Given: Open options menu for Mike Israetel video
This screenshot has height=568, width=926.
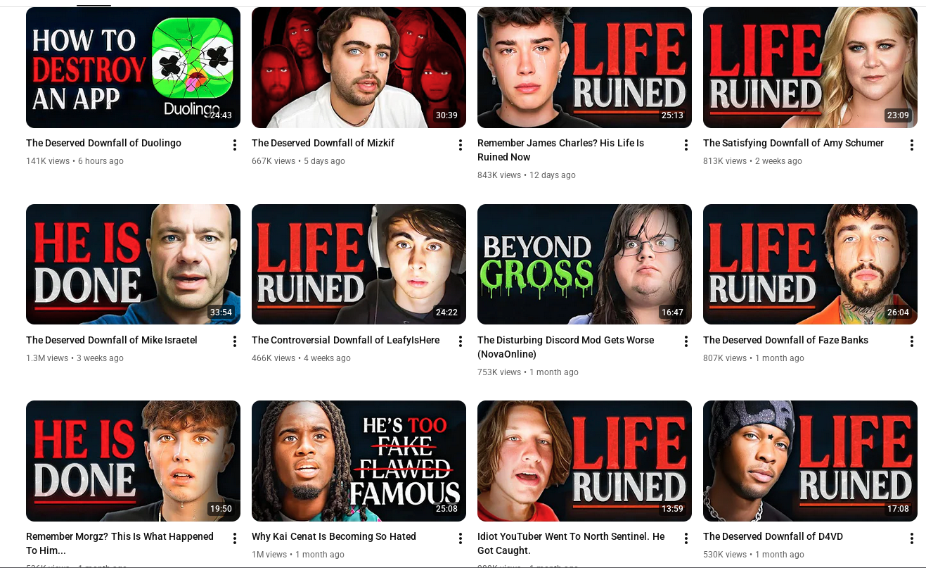Looking at the screenshot, I should pyautogui.click(x=235, y=341).
